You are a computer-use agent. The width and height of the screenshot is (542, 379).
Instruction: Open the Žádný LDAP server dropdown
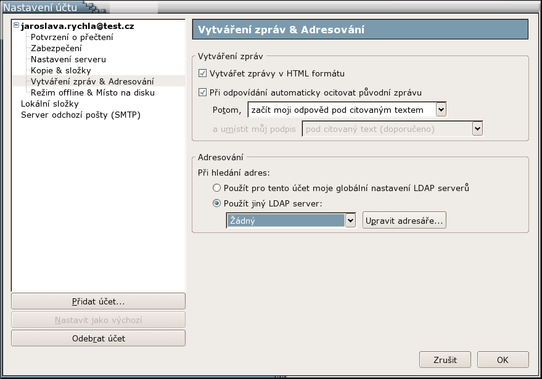350,220
